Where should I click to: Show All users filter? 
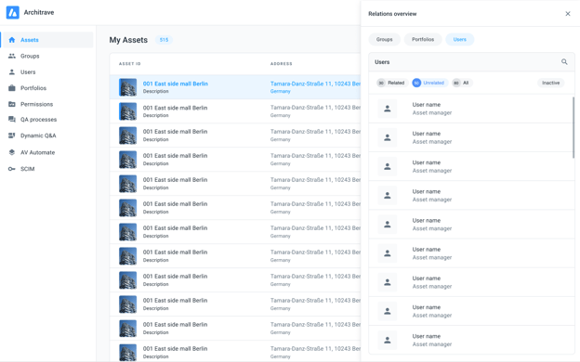pos(462,83)
